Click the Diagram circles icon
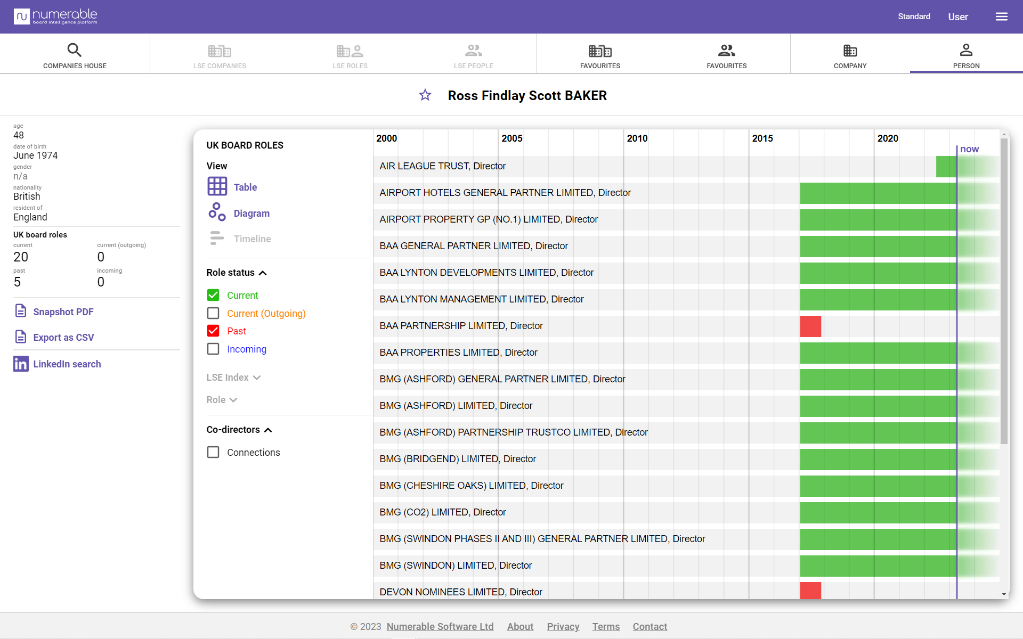Screen dimensions: 1023x639 pos(217,212)
